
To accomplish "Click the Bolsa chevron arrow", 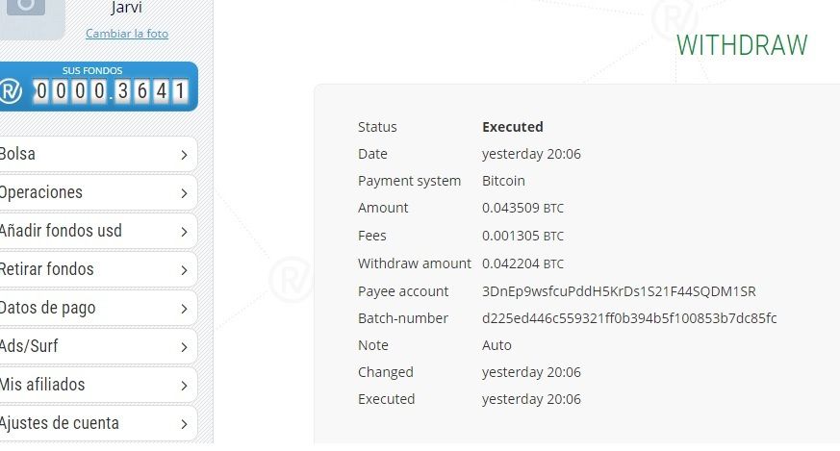I will [184, 155].
